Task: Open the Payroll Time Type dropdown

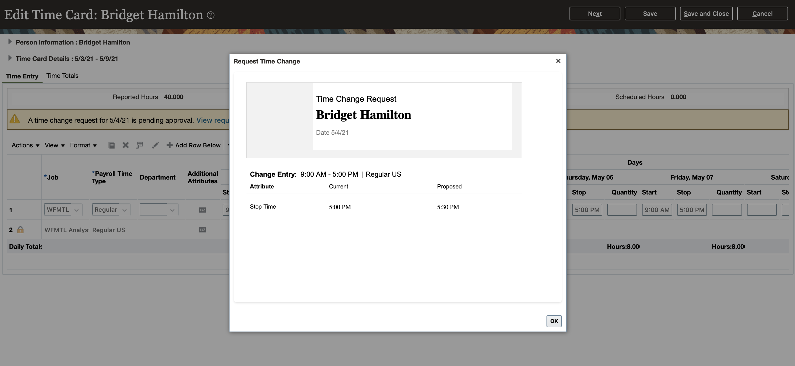Action: coord(124,210)
